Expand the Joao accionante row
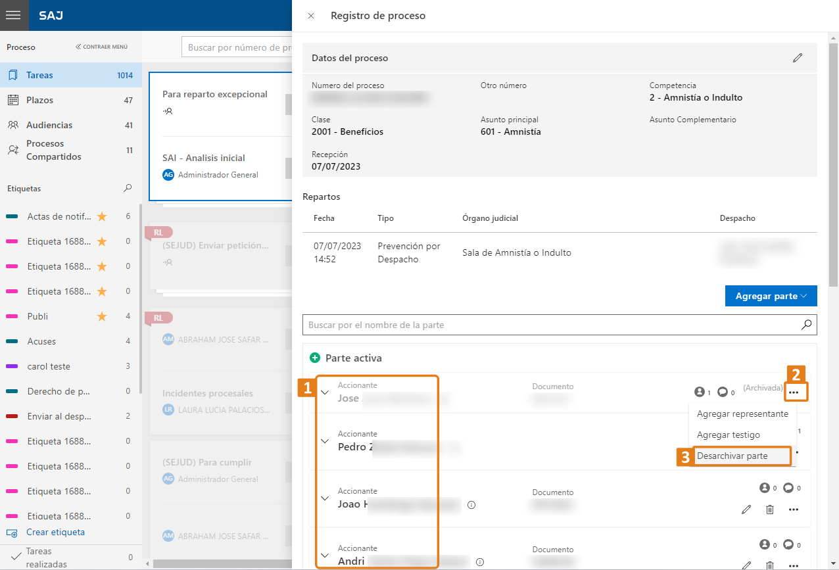Screen dimensions: 839x570 324,498
